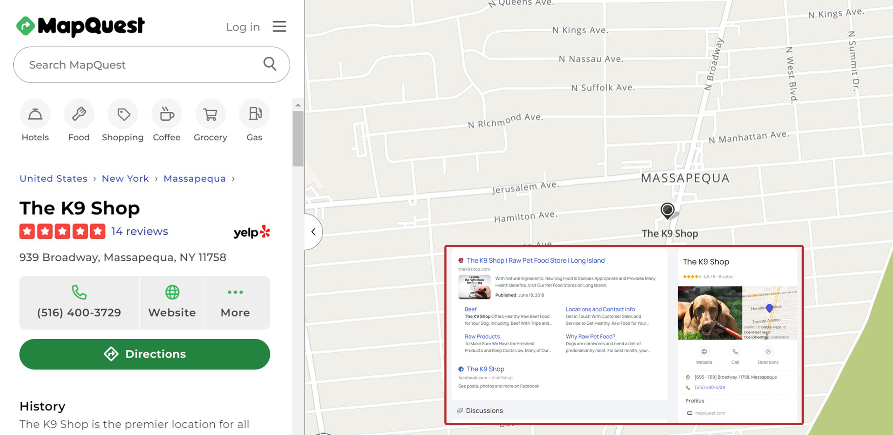The width and height of the screenshot is (893, 435).
Task: Click the Shopping tag icon
Action: (x=123, y=114)
